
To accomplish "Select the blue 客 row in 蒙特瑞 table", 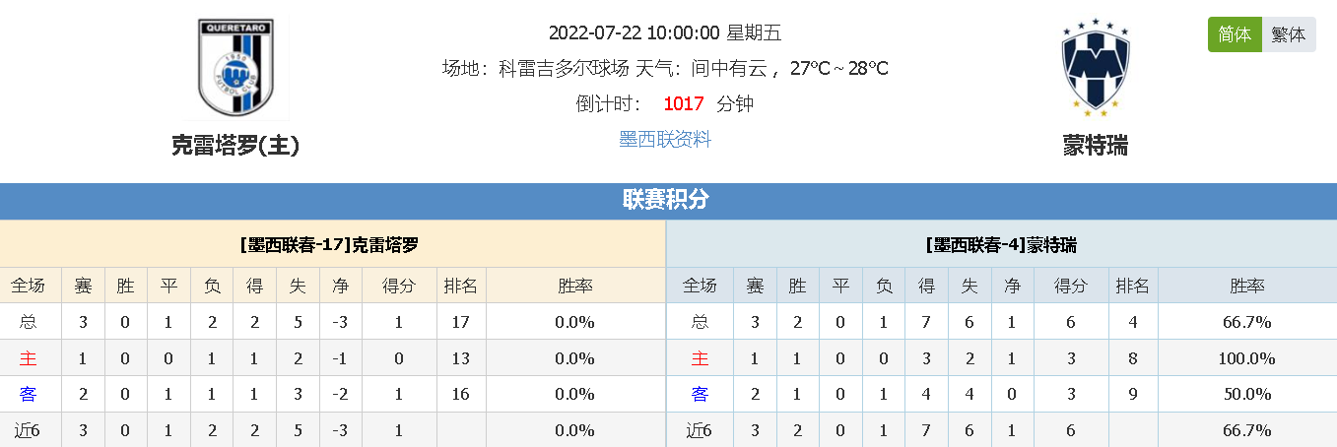I will pos(700,394).
